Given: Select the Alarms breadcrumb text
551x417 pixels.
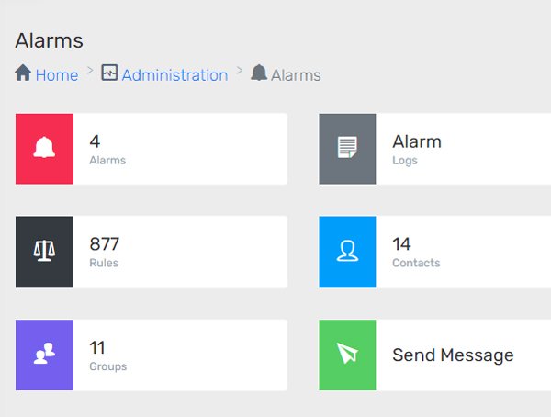Looking at the screenshot, I should pos(296,75).
